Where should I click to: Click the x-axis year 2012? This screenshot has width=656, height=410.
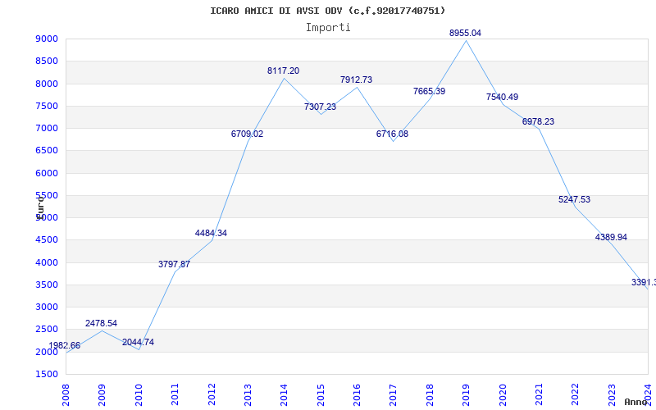point(212,394)
